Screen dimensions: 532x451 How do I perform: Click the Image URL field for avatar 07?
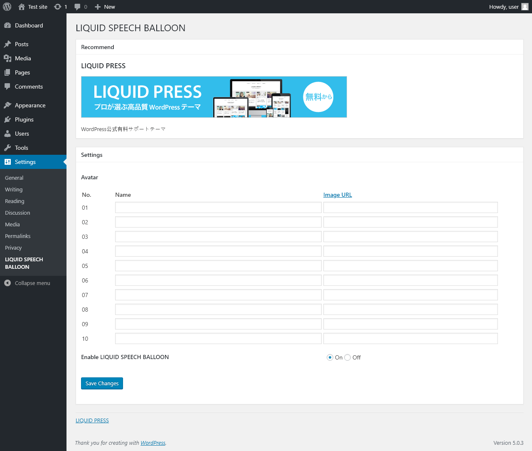coord(411,295)
